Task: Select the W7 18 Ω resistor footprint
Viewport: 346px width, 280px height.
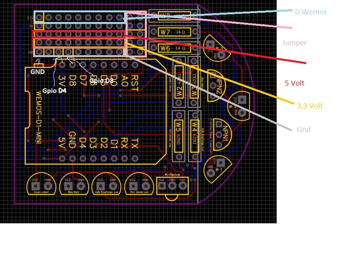Action: [x=174, y=32]
